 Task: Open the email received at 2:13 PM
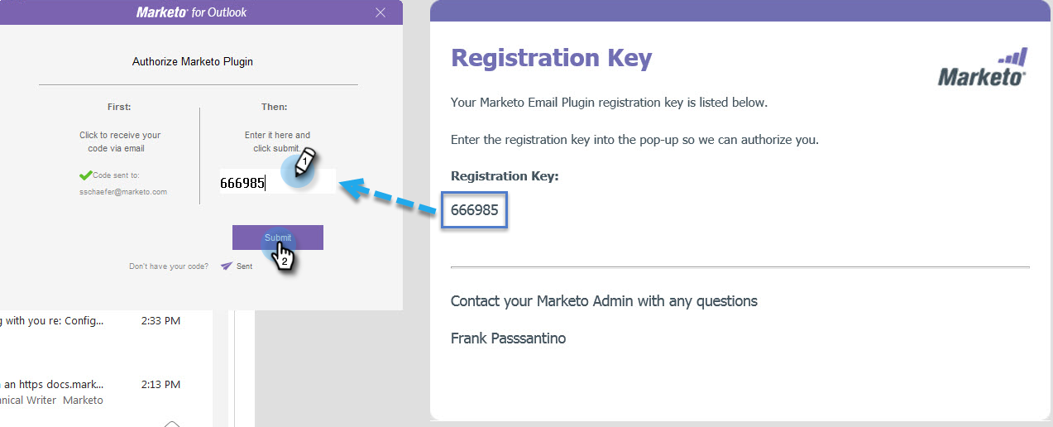(91, 385)
